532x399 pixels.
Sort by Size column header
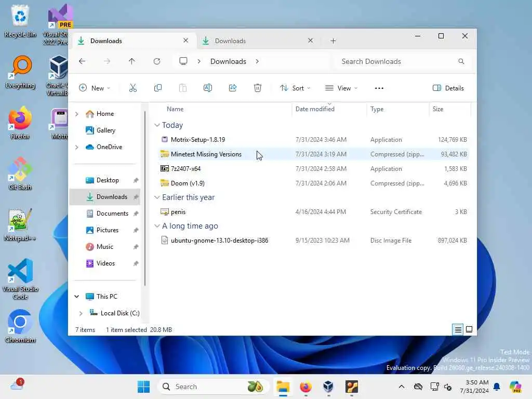[x=450, y=109]
